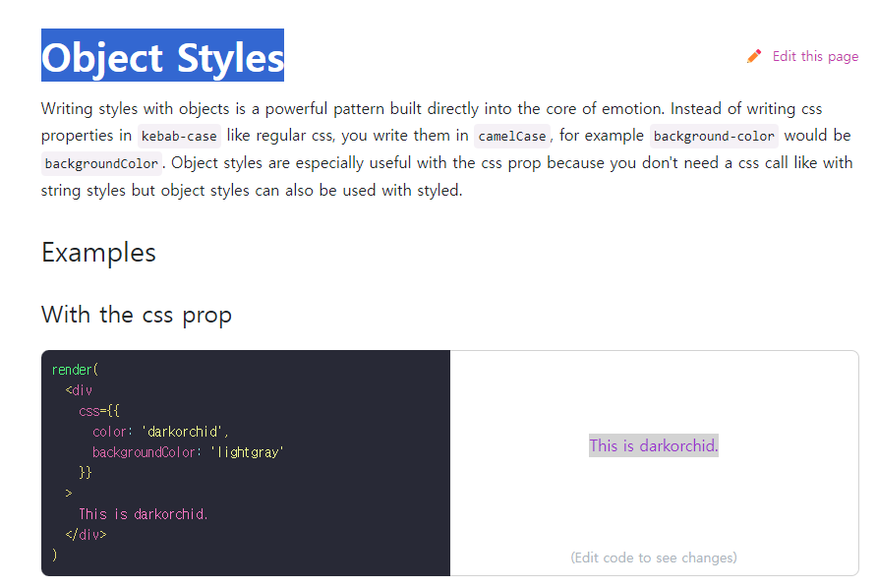Click the closing }} line in the editor
The width and height of the screenshot is (877, 587).
point(85,473)
